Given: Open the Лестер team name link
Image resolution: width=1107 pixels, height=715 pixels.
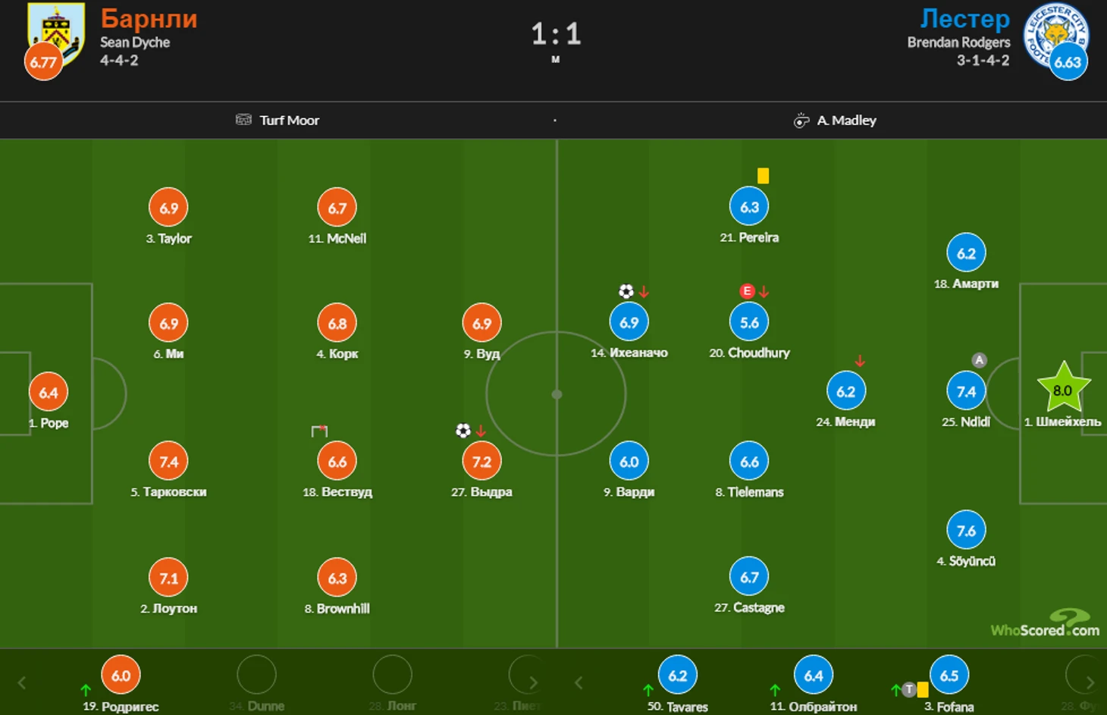Looking at the screenshot, I should (964, 17).
